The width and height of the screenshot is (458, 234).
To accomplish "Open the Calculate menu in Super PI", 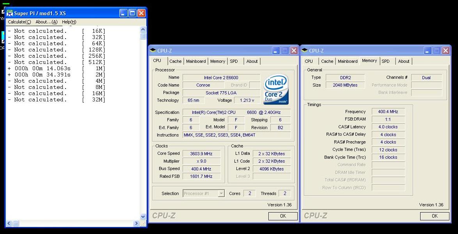I will 19,22.
